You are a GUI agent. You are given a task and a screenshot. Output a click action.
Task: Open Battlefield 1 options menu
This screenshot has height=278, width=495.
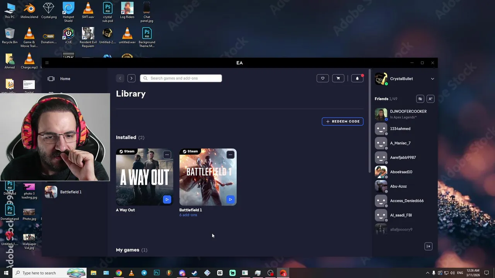pyautogui.click(x=230, y=155)
